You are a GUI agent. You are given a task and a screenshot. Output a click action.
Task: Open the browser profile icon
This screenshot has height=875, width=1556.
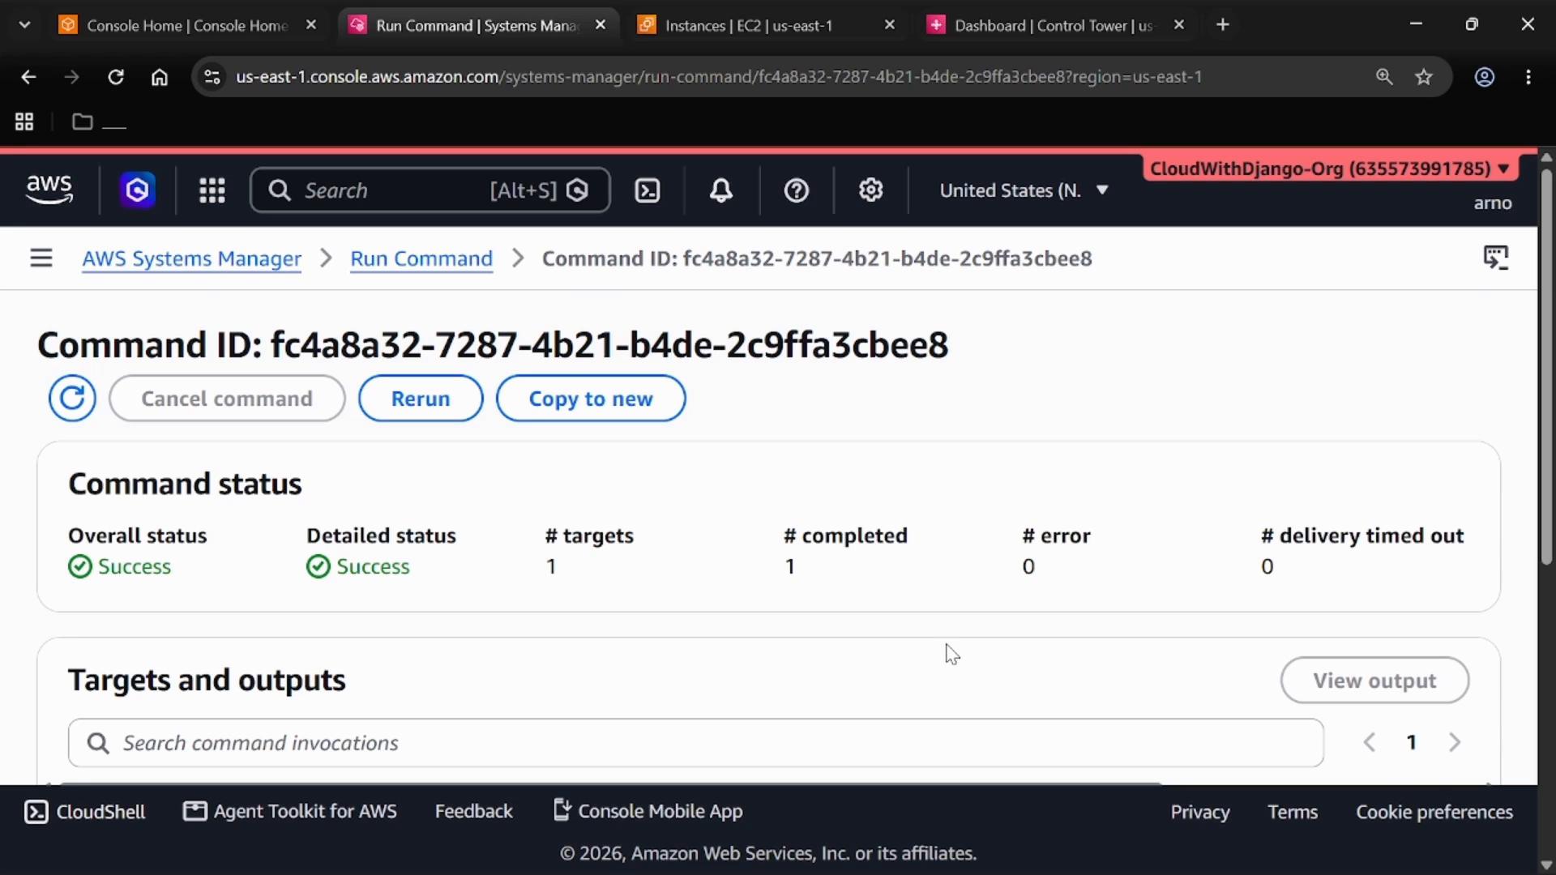point(1485,77)
